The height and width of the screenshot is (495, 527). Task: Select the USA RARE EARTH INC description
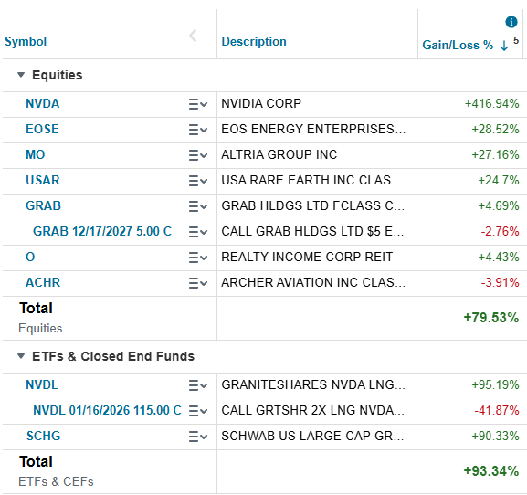311,180
